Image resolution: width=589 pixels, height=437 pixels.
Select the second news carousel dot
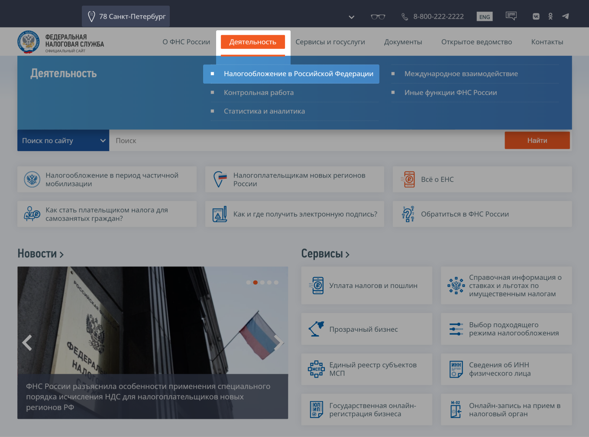[256, 282]
